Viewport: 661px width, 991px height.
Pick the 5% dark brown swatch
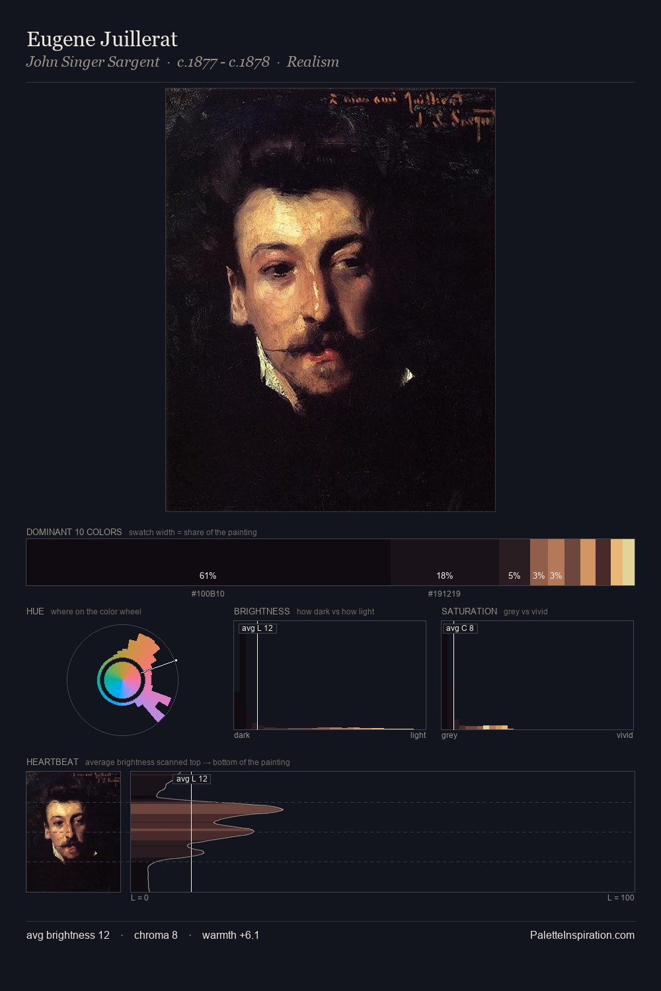pyautogui.click(x=514, y=562)
